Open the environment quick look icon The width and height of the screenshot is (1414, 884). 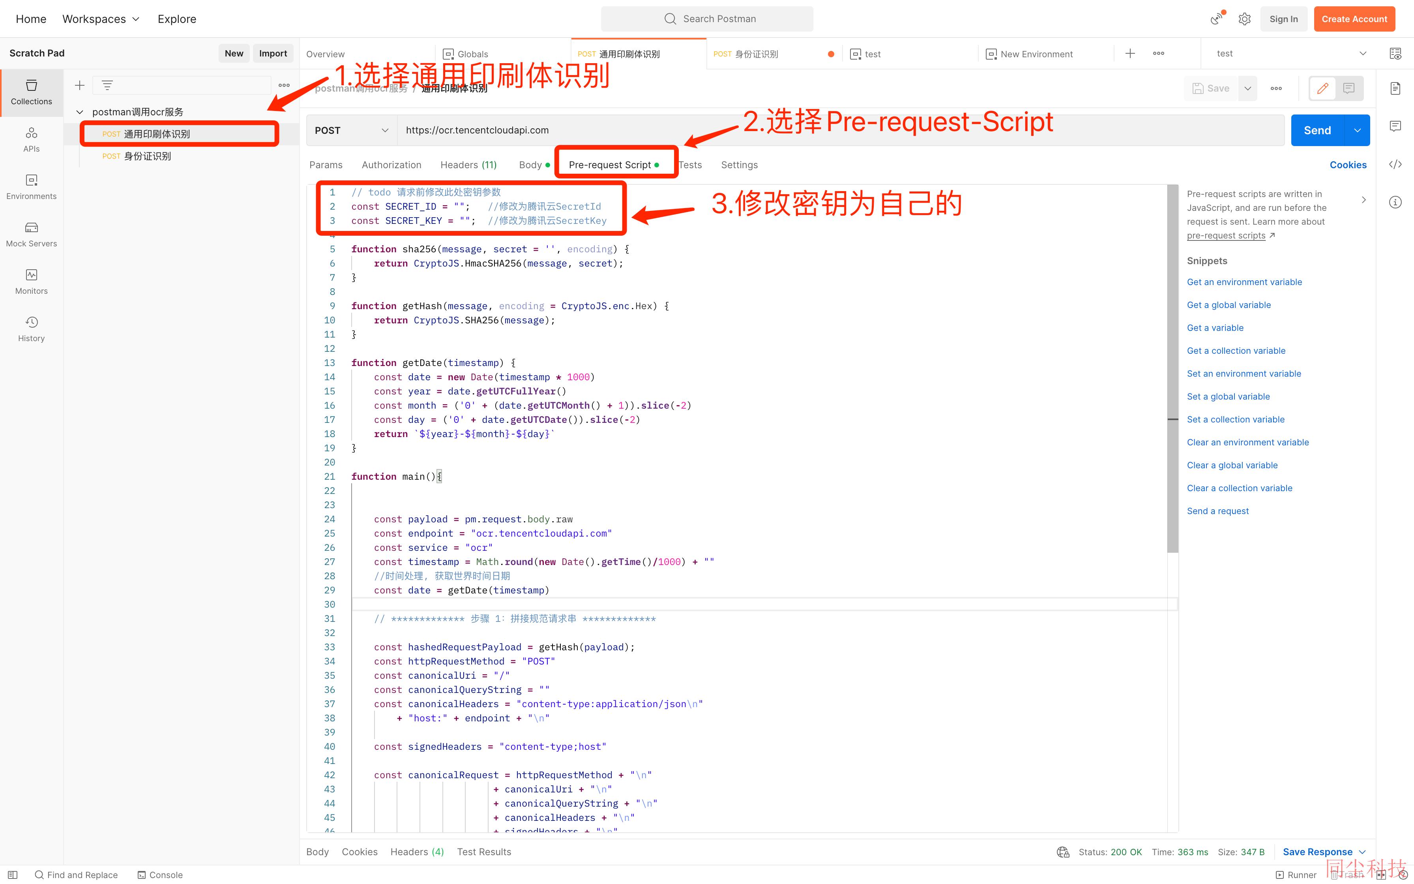click(1395, 54)
